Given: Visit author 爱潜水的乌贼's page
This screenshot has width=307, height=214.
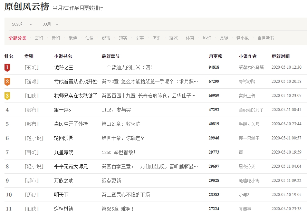Looking at the screenshot, I should coord(251,68).
